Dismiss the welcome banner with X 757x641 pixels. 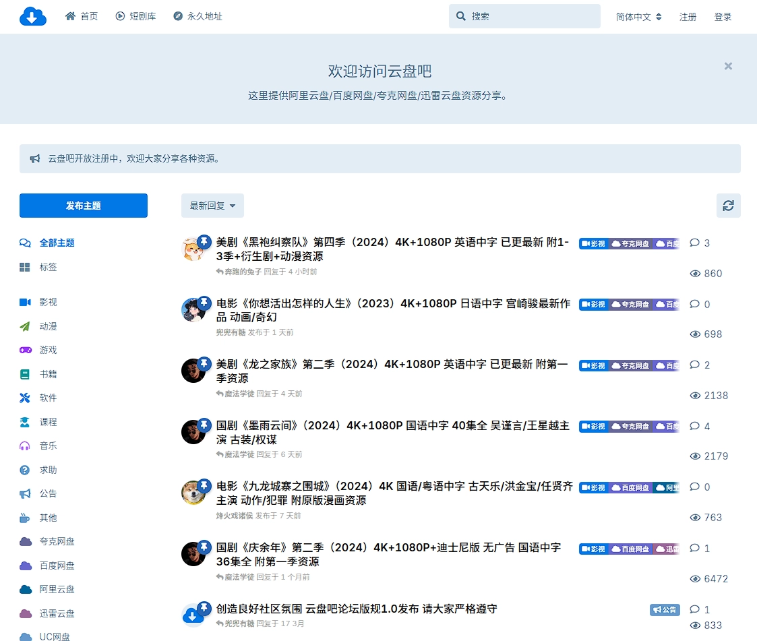[x=728, y=66]
